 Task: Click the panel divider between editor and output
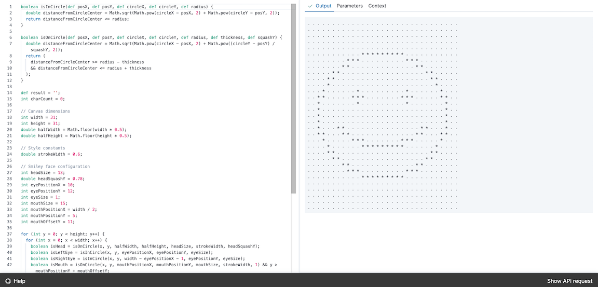(x=299, y=140)
